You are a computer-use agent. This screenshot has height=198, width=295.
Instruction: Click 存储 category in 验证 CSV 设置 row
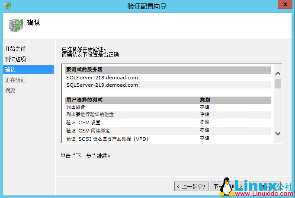(x=205, y=122)
